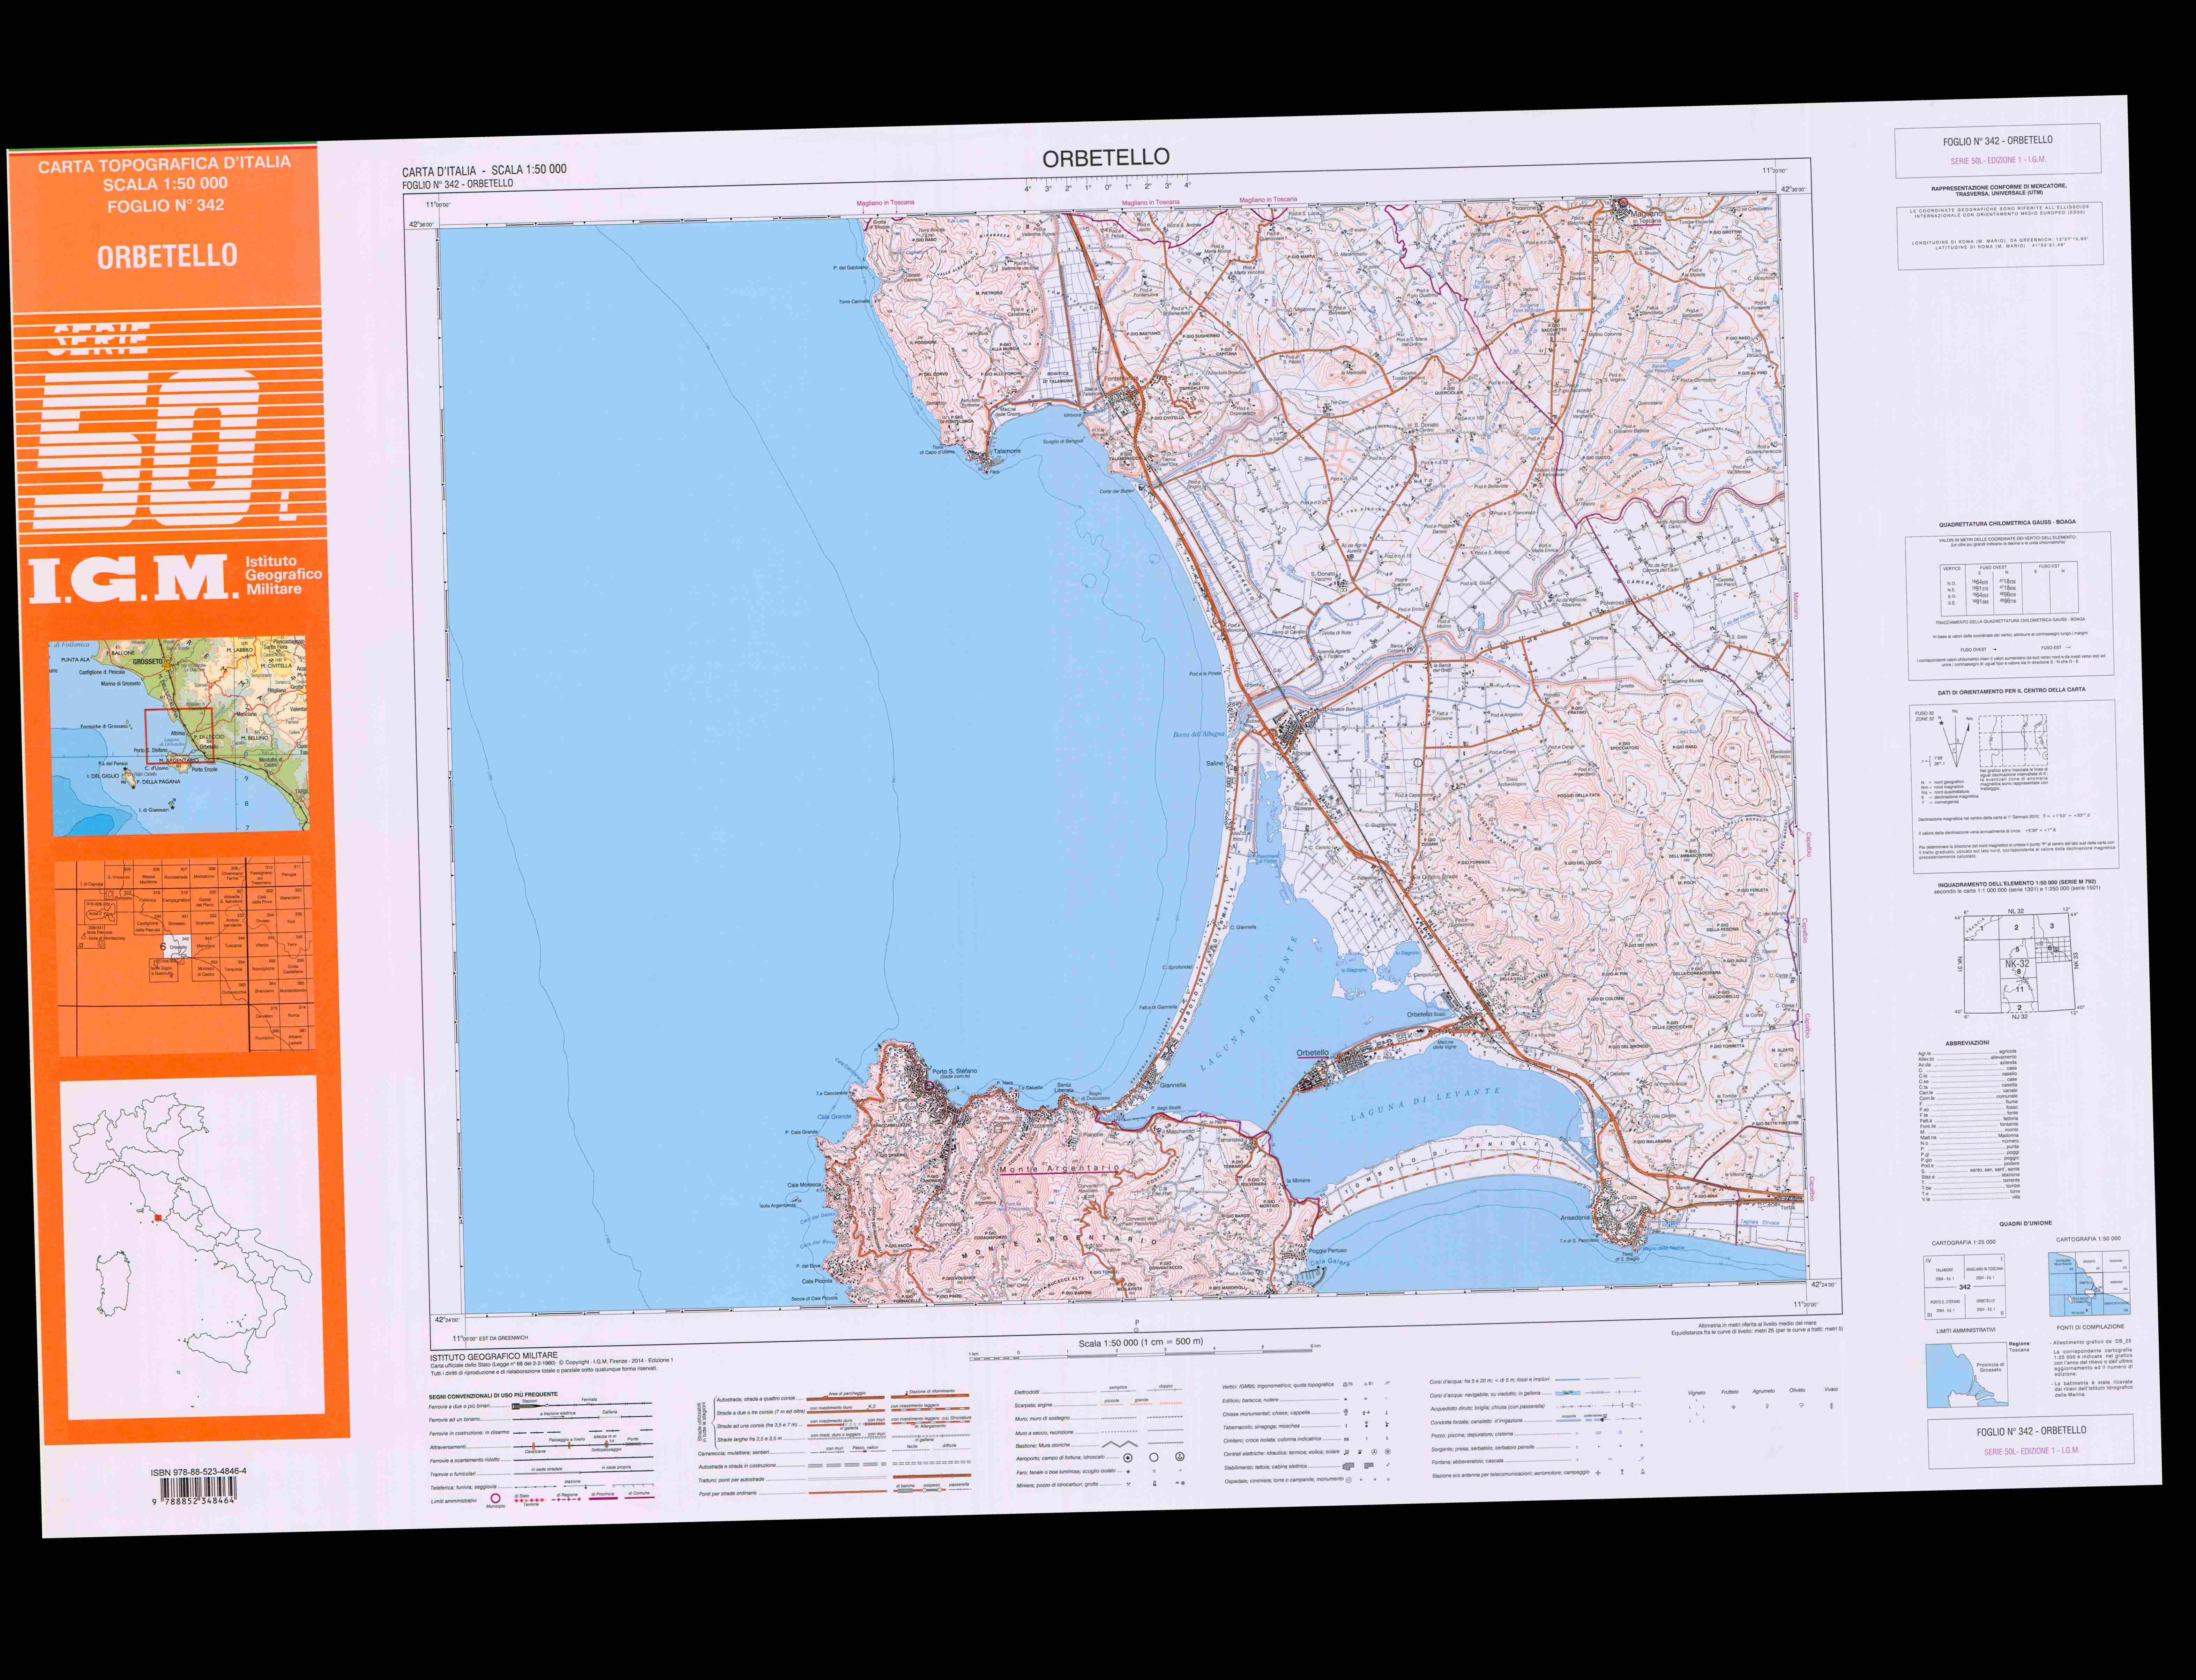The height and width of the screenshot is (1680, 2196).
Task: Click the 'QUADRI D'UNIONE' heading
Action: coord(2026,1223)
